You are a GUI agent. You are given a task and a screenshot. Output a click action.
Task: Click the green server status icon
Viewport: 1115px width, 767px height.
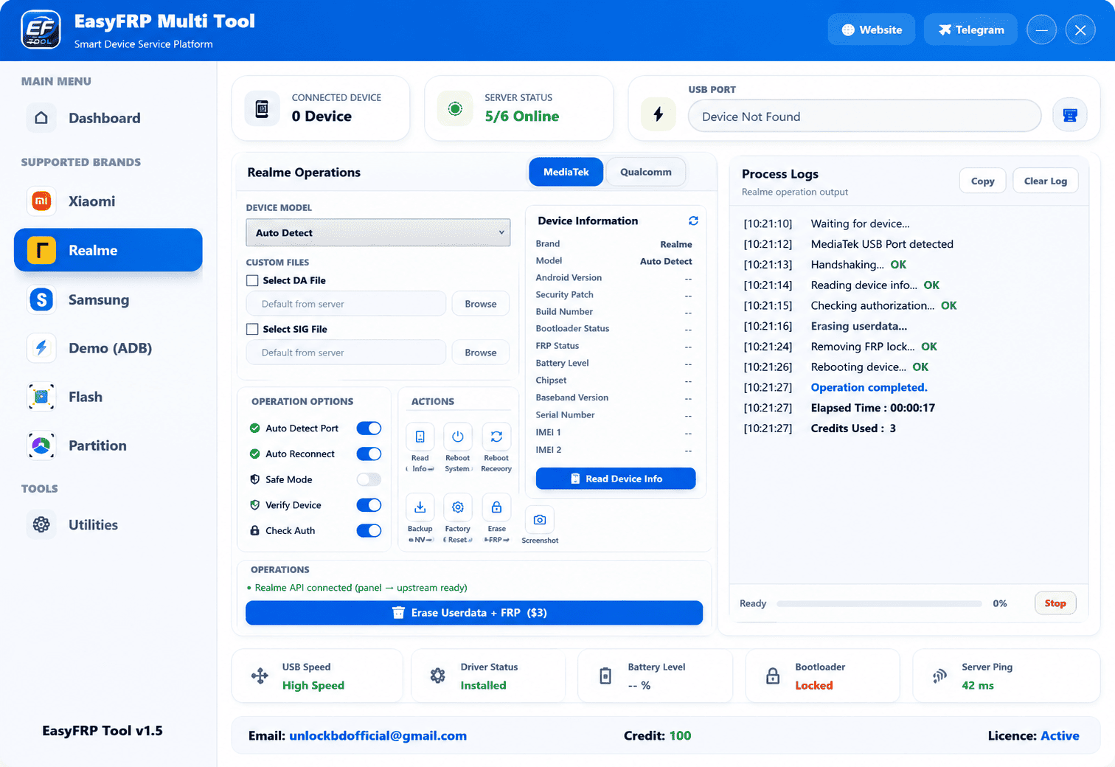click(x=455, y=109)
